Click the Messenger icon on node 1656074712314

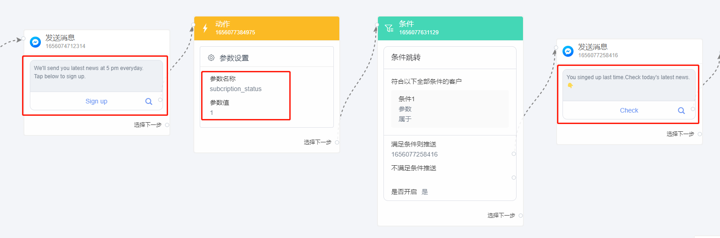tap(35, 42)
